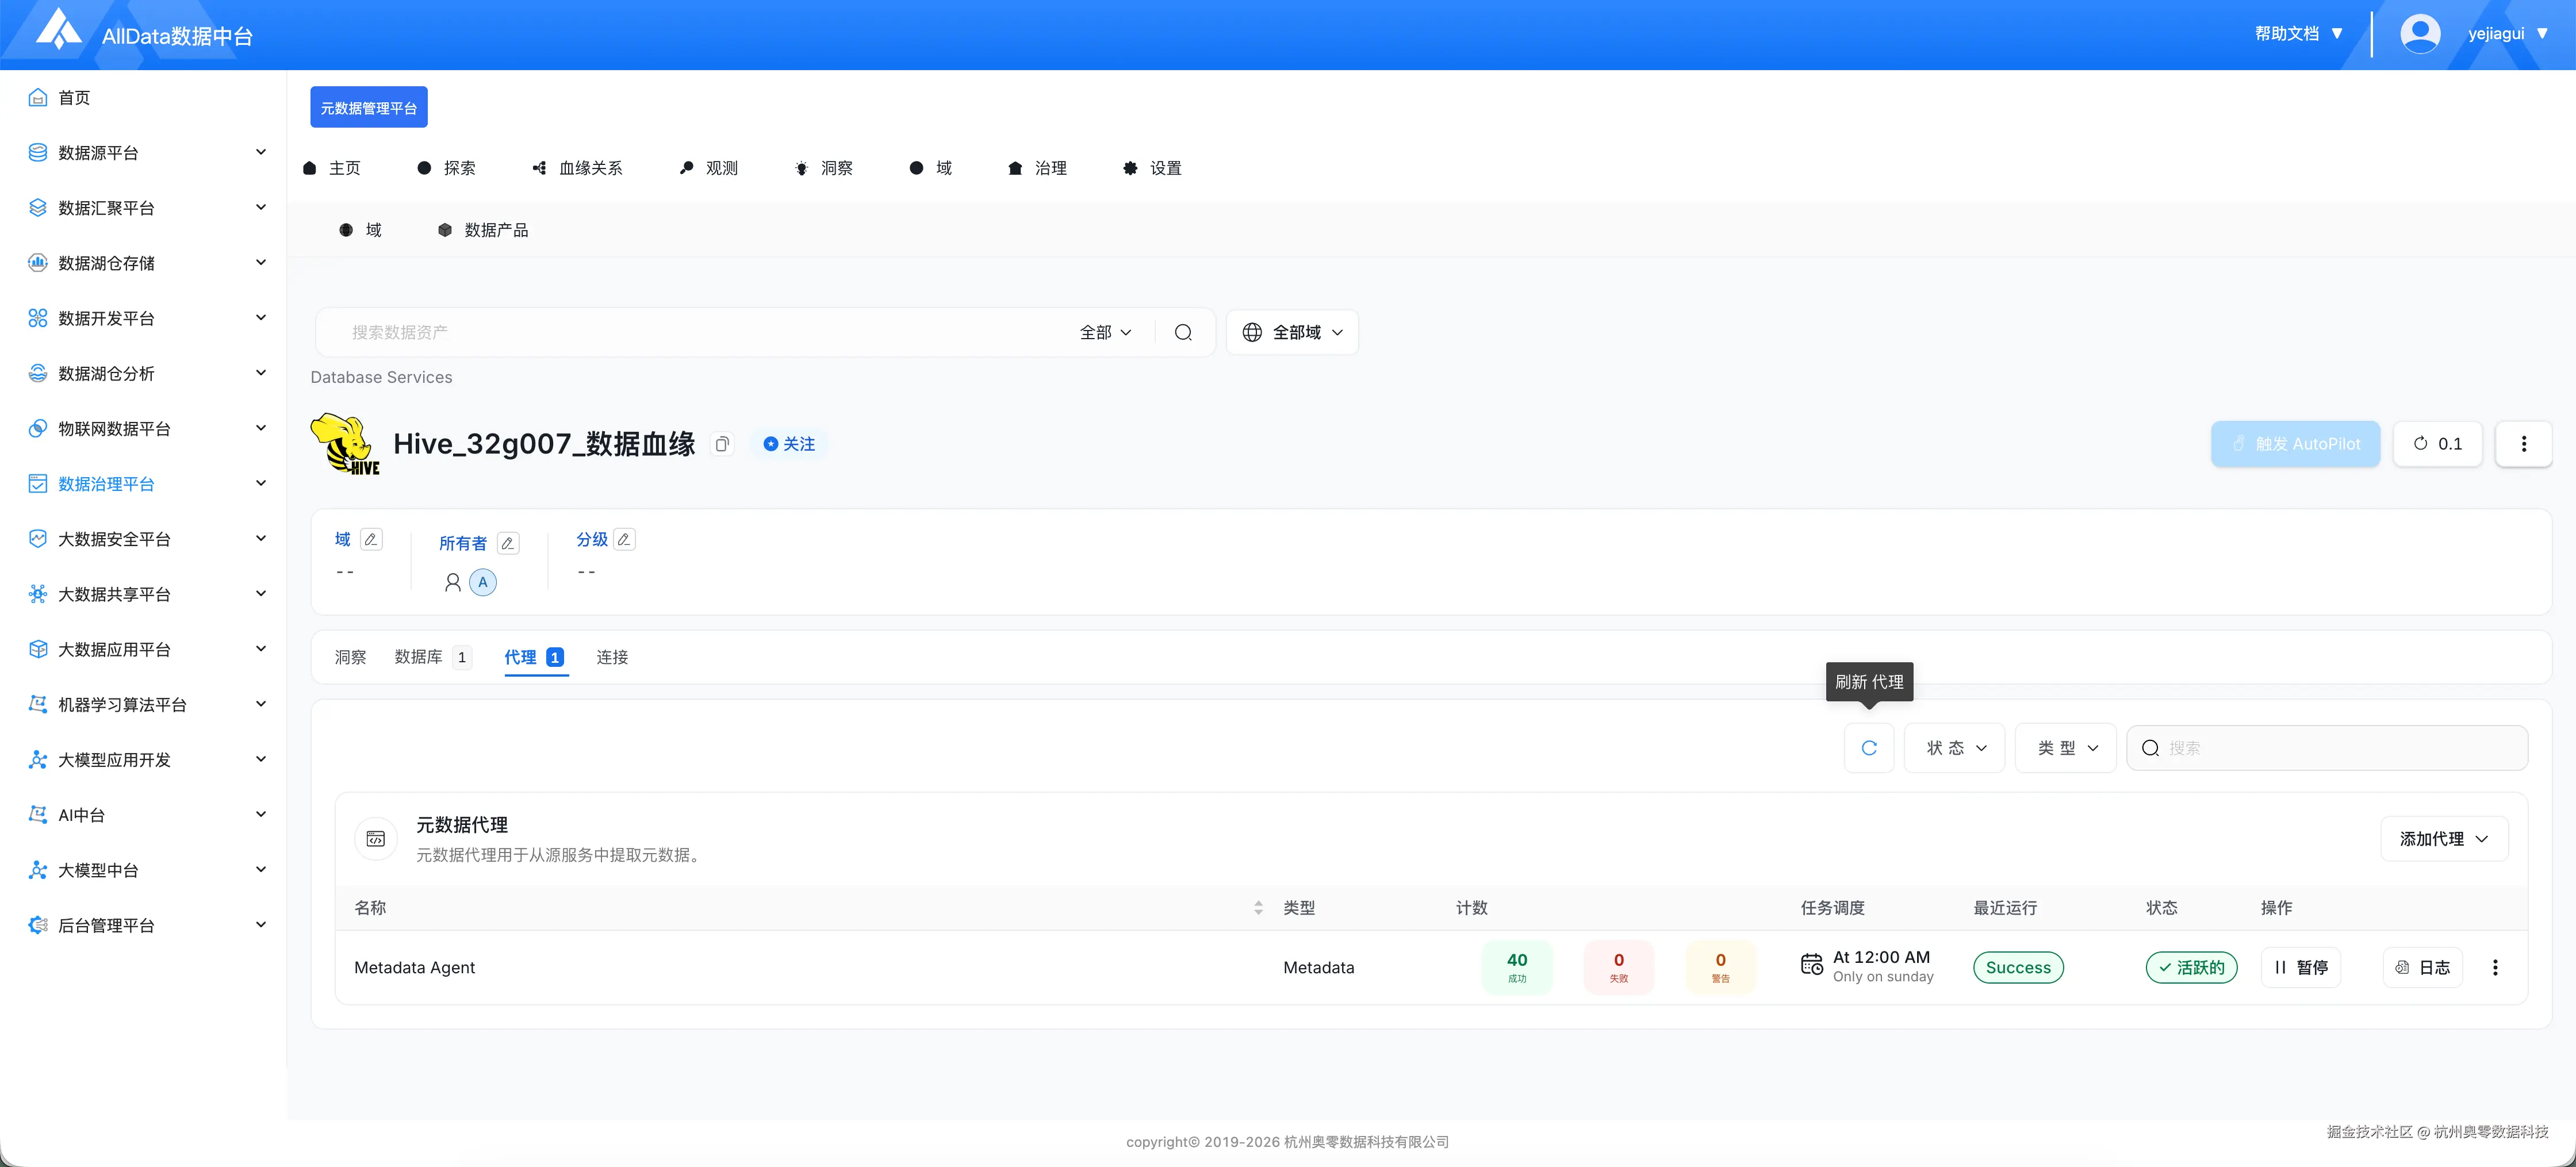
Task: Open the 设置 navigation item
Action: tap(1152, 168)
